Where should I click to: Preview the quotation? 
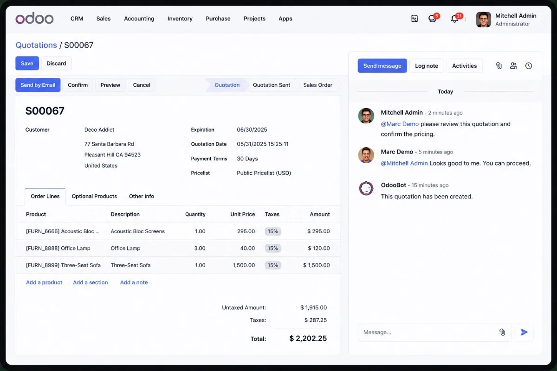tap(110, 85)
